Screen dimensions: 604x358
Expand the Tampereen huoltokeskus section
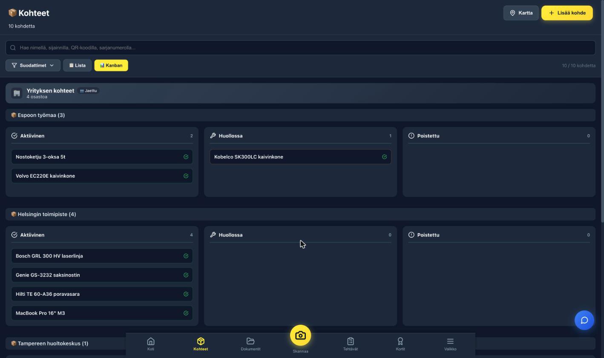pyautogui.click(x=300, y=344)
